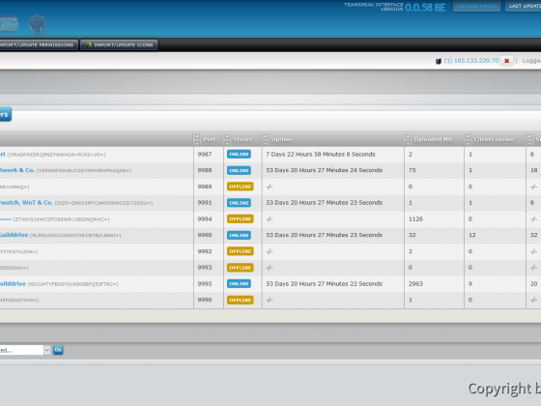The image size is (541, 406).
Task: Open the 'twerk & Co.' server link
Action: 17,170
